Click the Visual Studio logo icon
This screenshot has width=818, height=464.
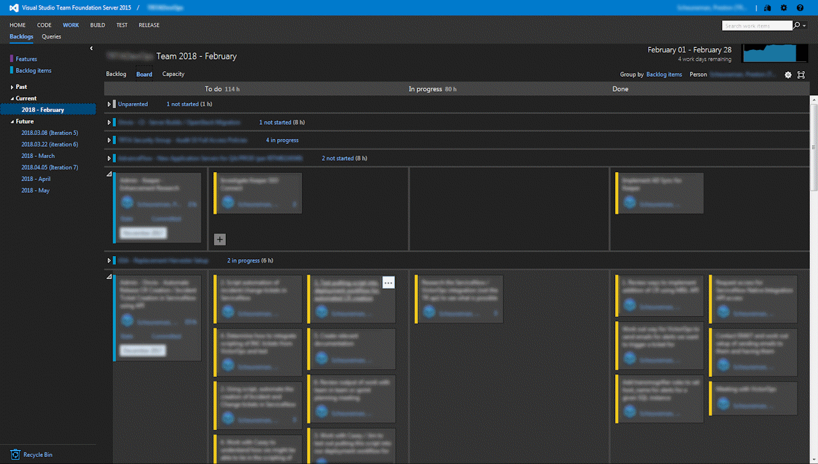click(13, 8)
